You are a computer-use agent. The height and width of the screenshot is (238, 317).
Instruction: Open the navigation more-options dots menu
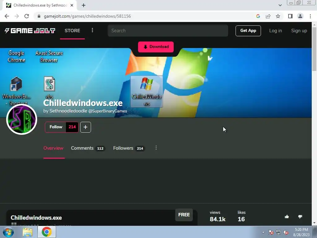pyautogui.click(x=92, y=30)
